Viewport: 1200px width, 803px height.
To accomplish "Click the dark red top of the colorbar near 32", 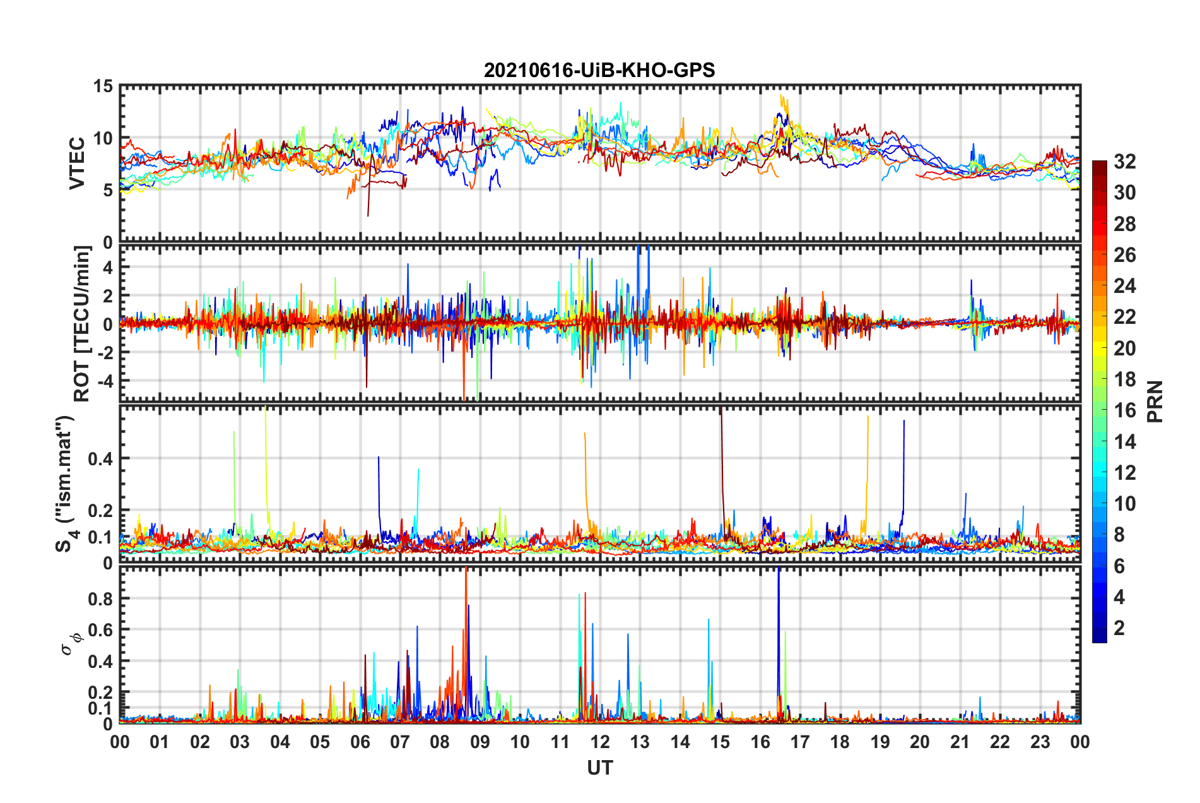I will pos(1099,165).
